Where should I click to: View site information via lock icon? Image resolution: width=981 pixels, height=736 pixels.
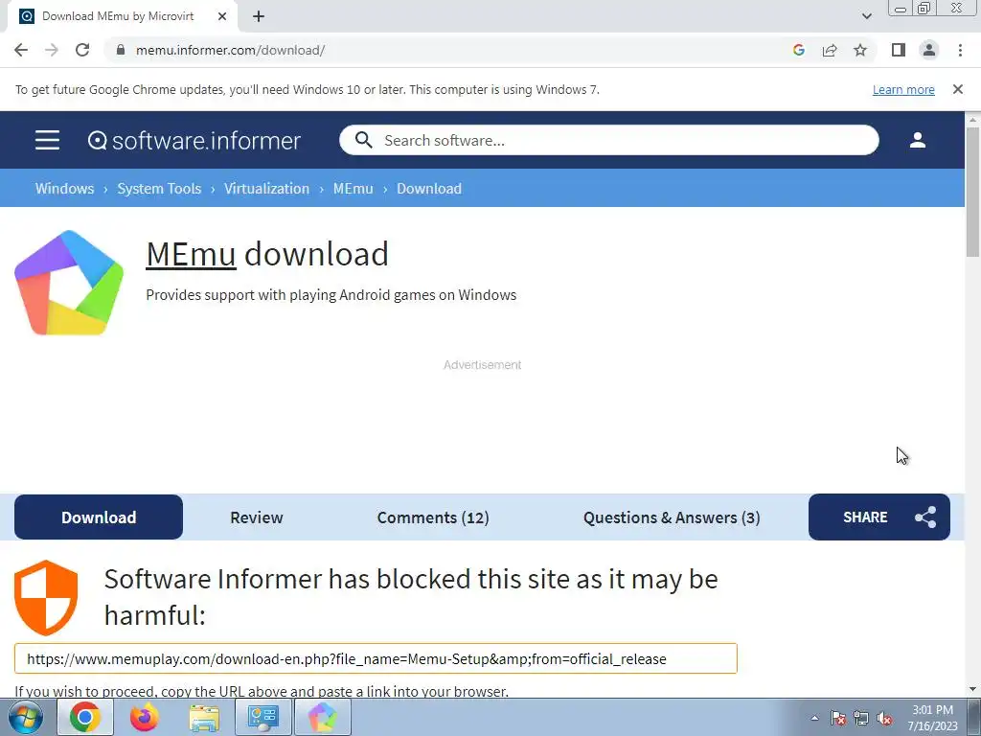point(121,50)
